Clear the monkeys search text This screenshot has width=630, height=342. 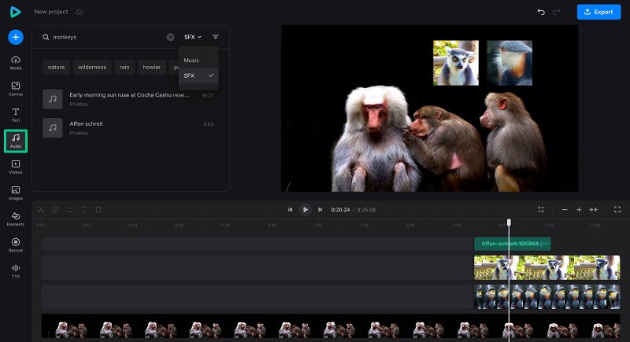170,37
